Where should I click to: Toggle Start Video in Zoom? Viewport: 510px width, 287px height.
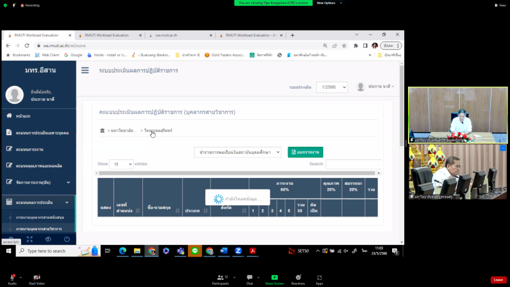tap(36, 277)
